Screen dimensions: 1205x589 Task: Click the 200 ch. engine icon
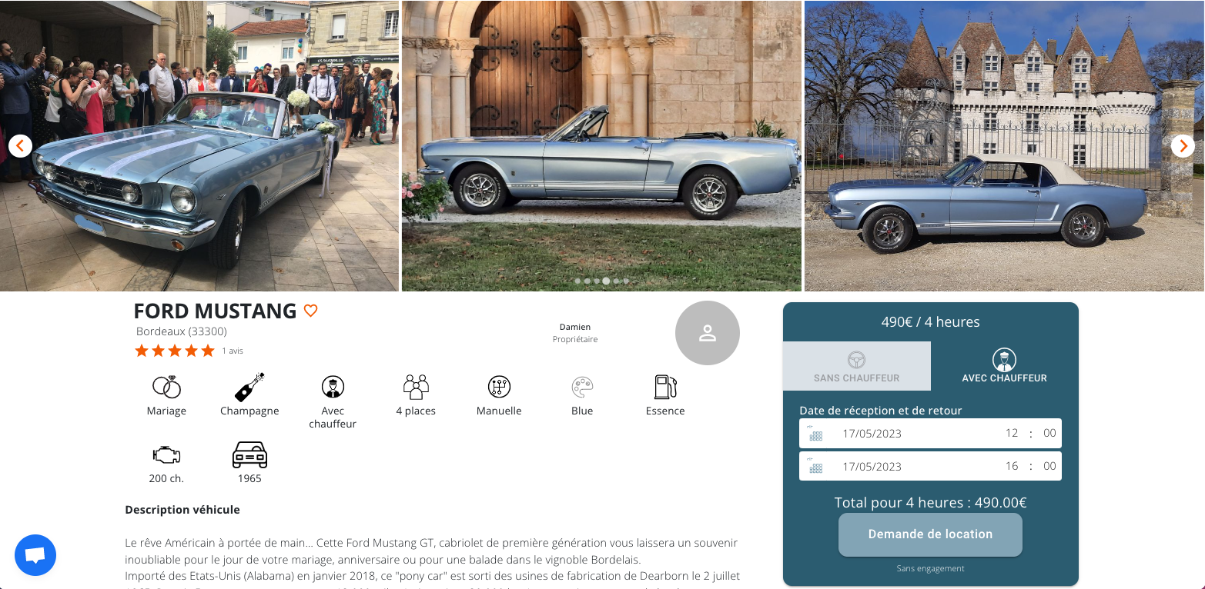pos(166,454)
